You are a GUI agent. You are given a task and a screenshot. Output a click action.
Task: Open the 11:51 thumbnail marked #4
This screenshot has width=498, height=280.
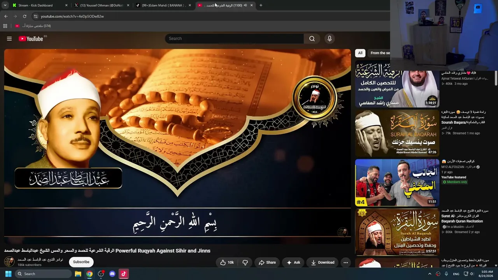(397, 182)
